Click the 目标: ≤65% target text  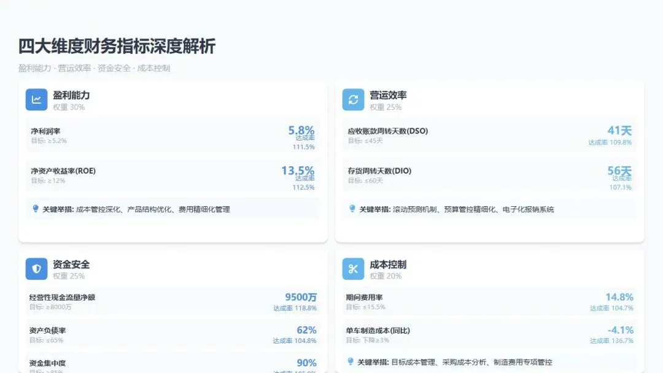point(46,340)
